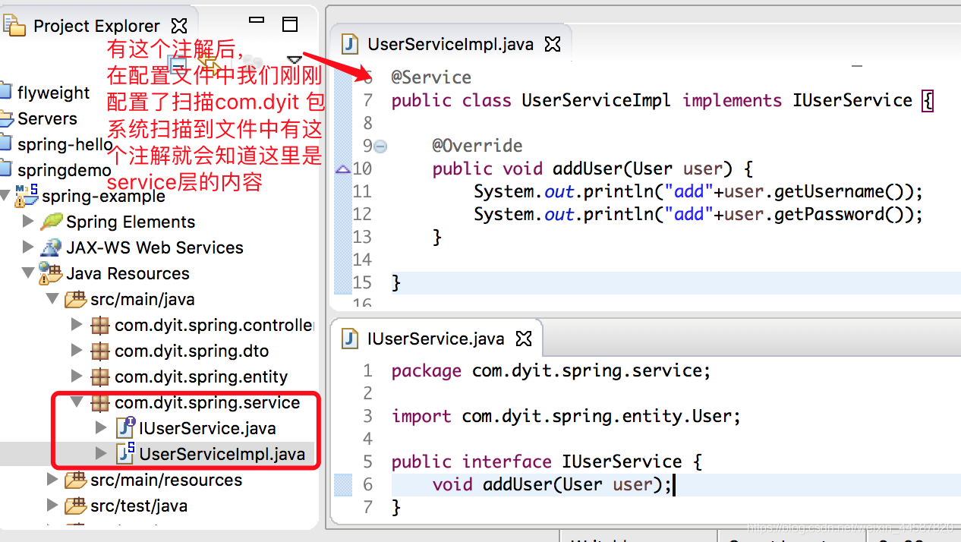This screenshot has height=542, width=961.
Task: Minimize the Project Explorer panel
Action: [257, 20]
